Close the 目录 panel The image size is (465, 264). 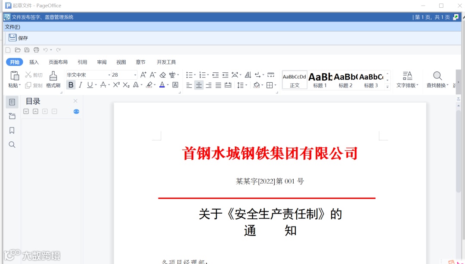pyautogui.click(x=75, y=101)
